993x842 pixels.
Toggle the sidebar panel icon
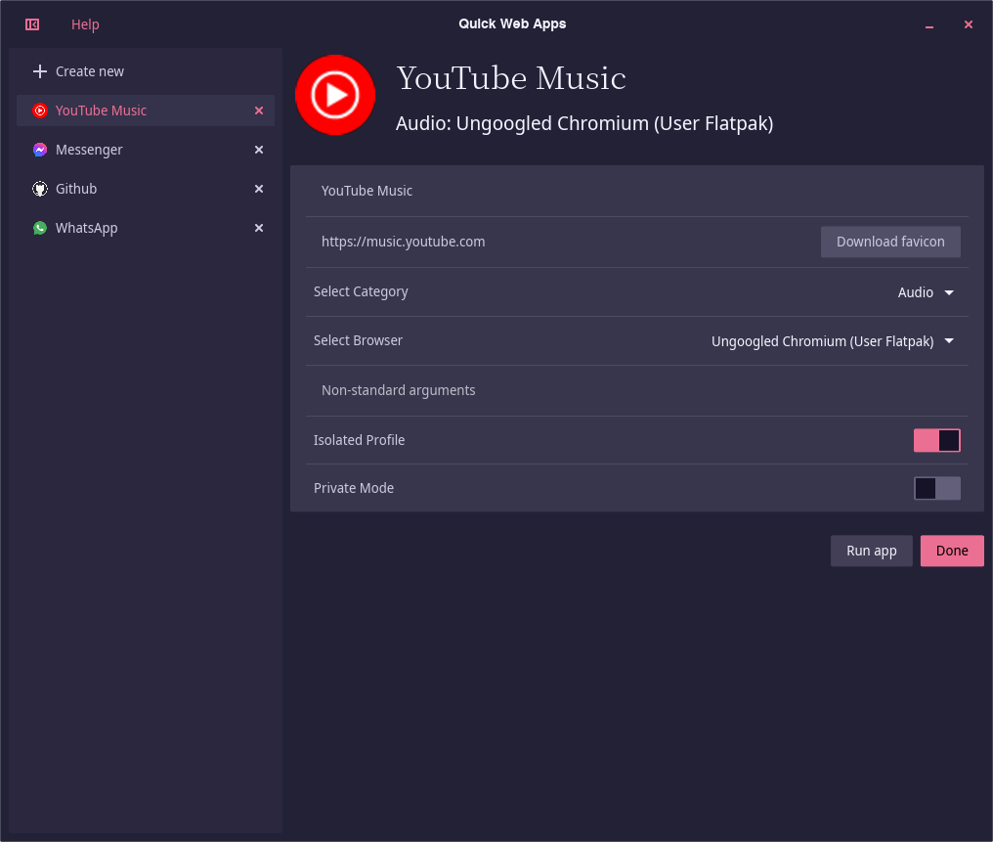coord(32,24)
